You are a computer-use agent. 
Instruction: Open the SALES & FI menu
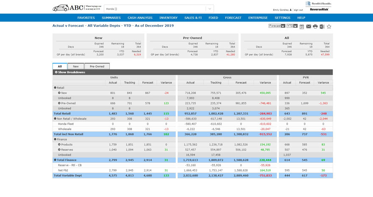[193, 18]
